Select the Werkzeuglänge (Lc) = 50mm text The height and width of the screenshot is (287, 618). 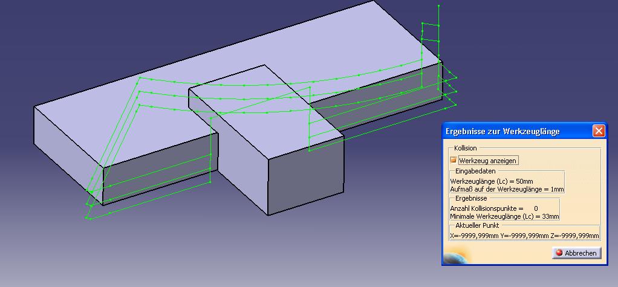point(492,181)
